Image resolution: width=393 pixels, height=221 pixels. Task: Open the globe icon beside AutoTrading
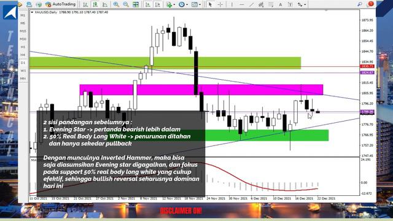39,4
